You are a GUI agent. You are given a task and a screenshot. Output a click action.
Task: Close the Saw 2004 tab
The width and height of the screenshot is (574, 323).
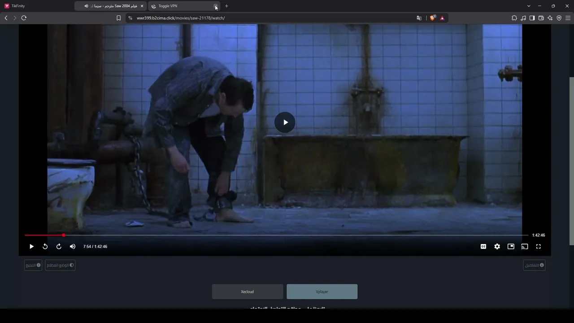pyautogui.click(x=142, y=6)
